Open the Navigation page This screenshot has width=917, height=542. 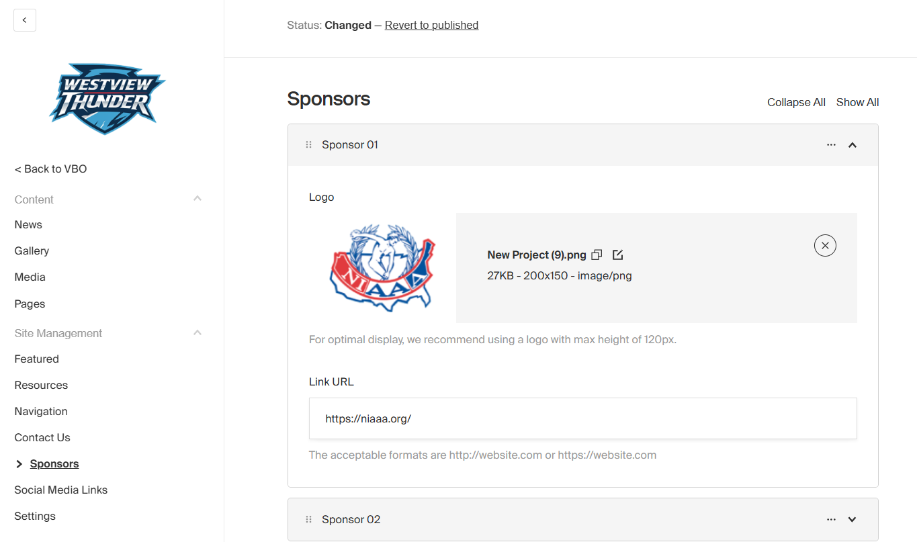coord(41,411)
